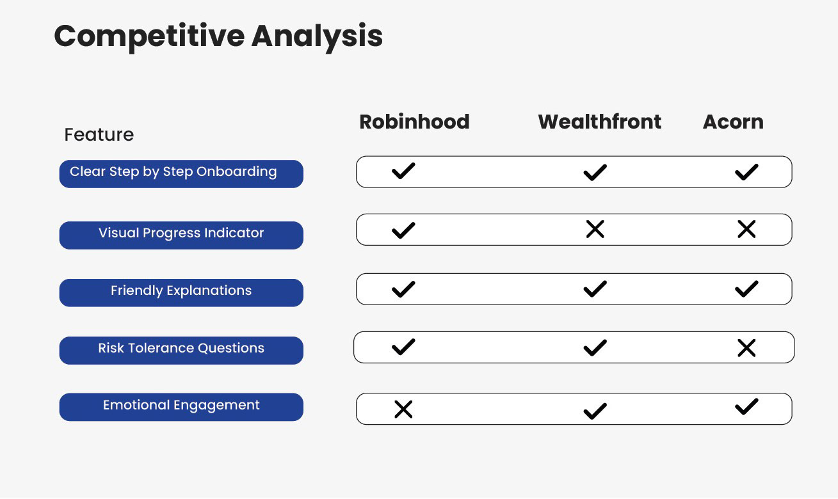Click the Competitive Analysis title

(218, 36)
